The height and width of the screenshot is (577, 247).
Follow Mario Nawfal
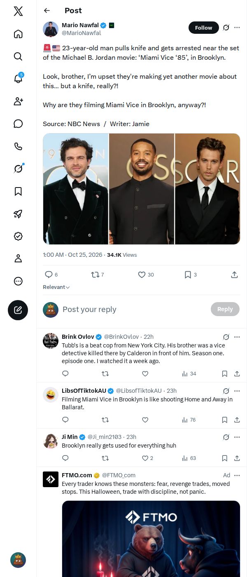coord(203,28)
